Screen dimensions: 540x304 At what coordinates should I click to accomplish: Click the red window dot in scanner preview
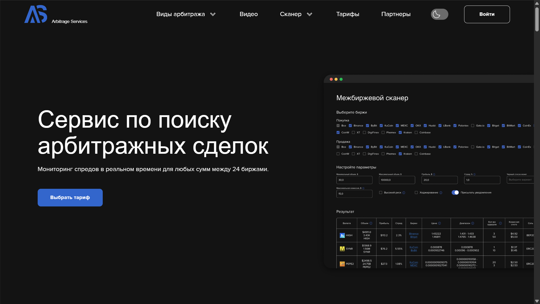click(x=331, y=79)
